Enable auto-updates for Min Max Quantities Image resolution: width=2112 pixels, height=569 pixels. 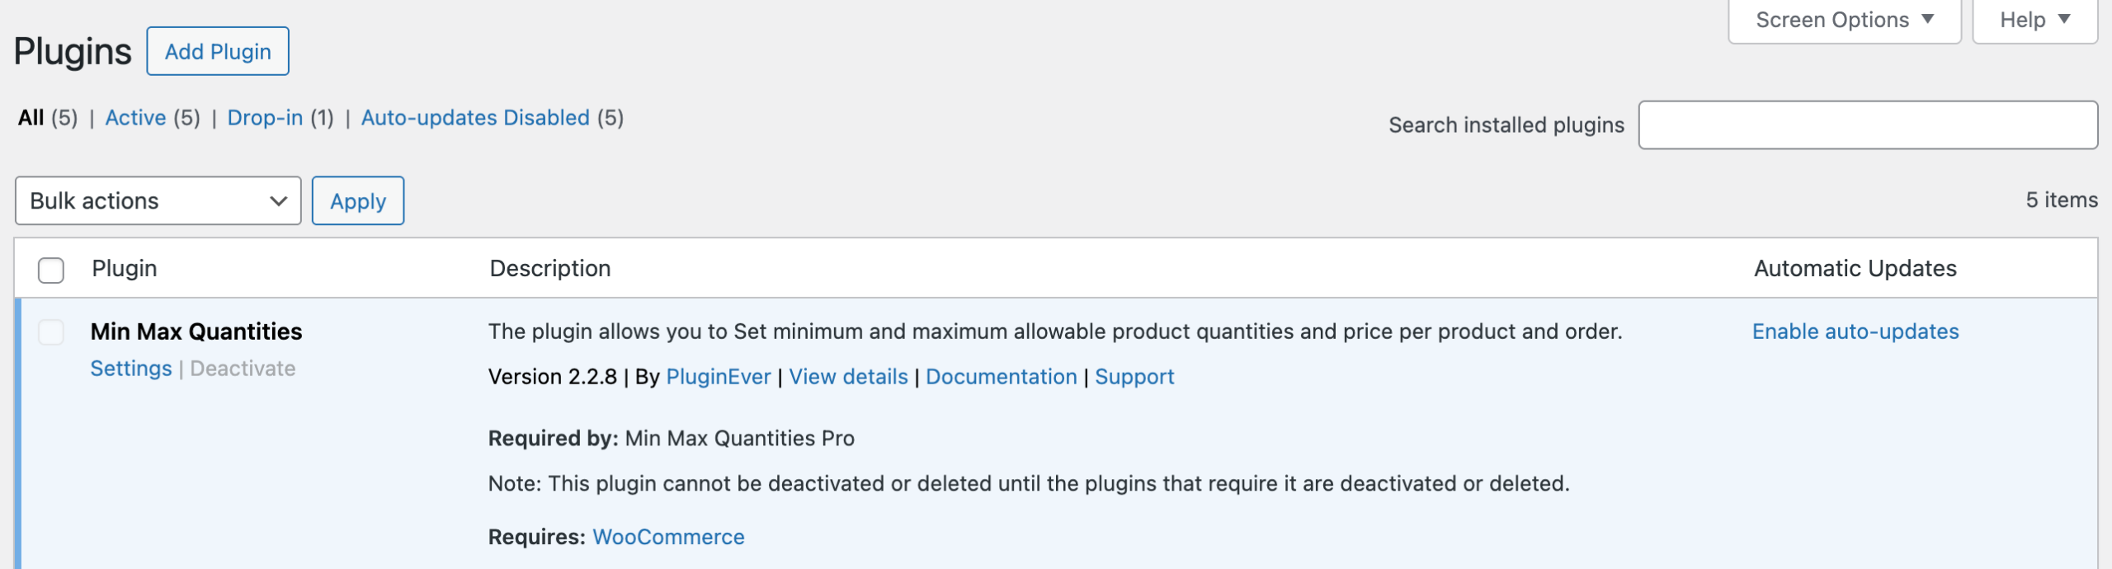[1855, 332]
